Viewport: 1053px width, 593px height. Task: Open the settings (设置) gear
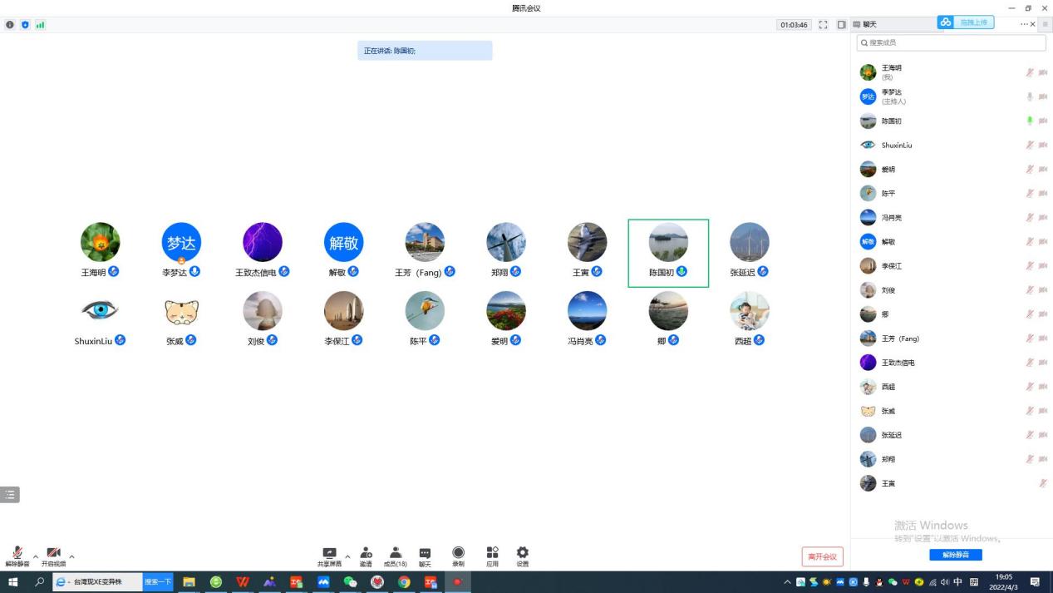(522, 556)
